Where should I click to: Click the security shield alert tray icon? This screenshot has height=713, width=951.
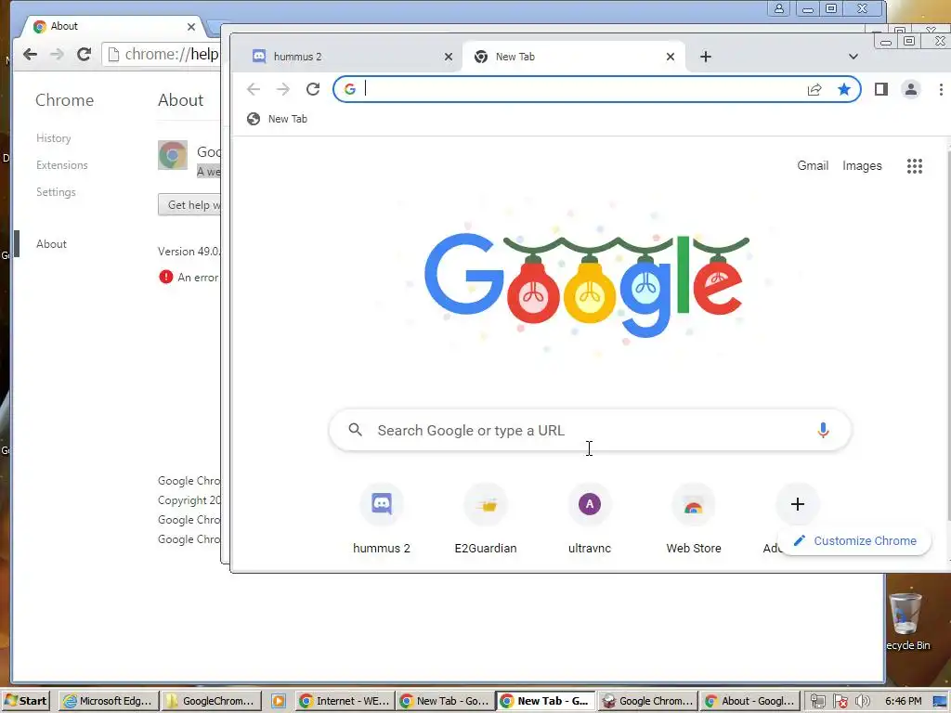tap(840, 701)
